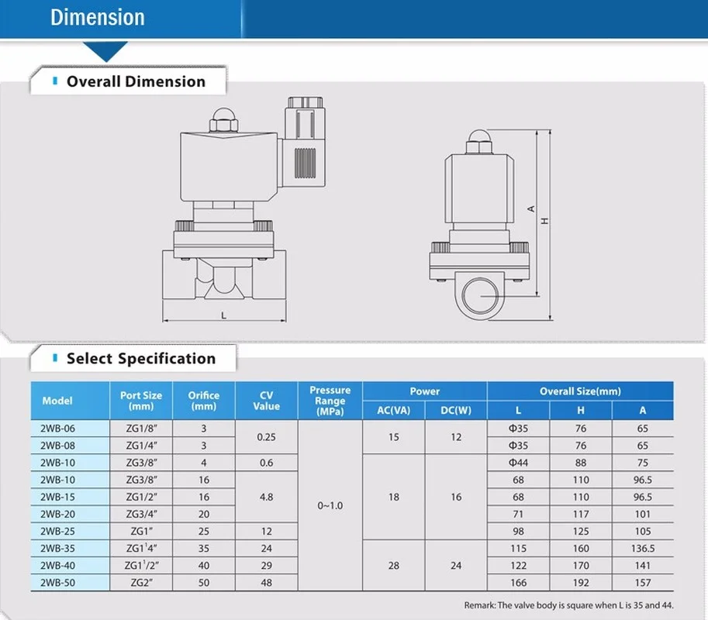The width and height of the screenshot is (708, 620).
Task: Click the "Pressure Range (MPa)" column header
Action: (x=330, y=401)
